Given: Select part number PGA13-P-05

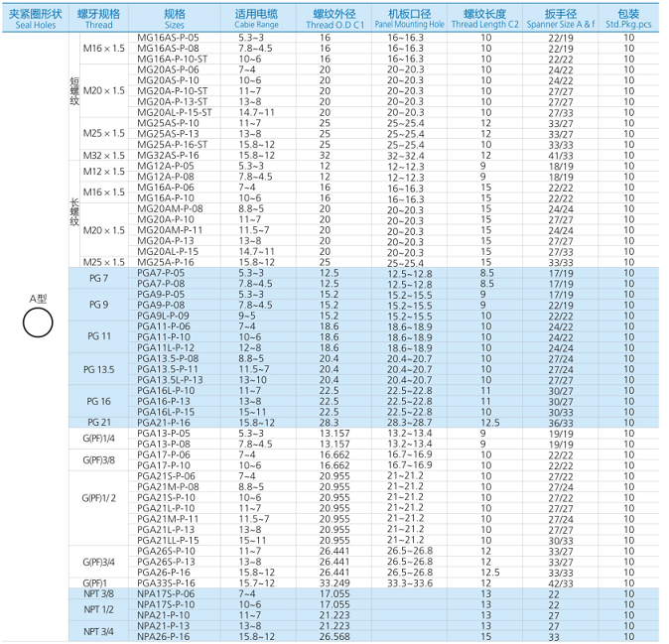Looking at the screenshot, I should tap(164, 434).
